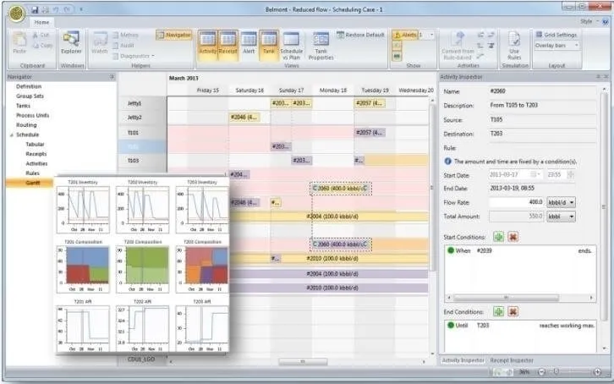Open the Explorer window icon
The height and width of the screenshot is (384, 614).
71,42
